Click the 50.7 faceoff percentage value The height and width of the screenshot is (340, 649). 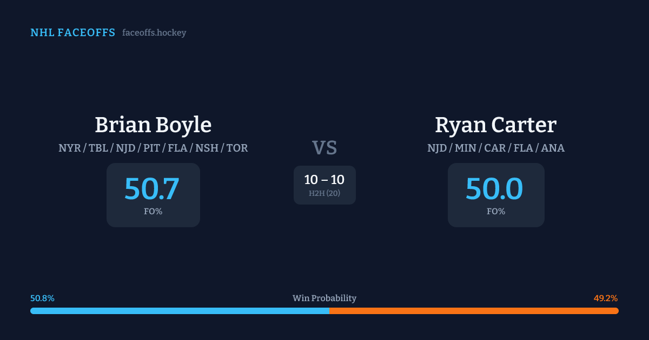click(152, 188)
